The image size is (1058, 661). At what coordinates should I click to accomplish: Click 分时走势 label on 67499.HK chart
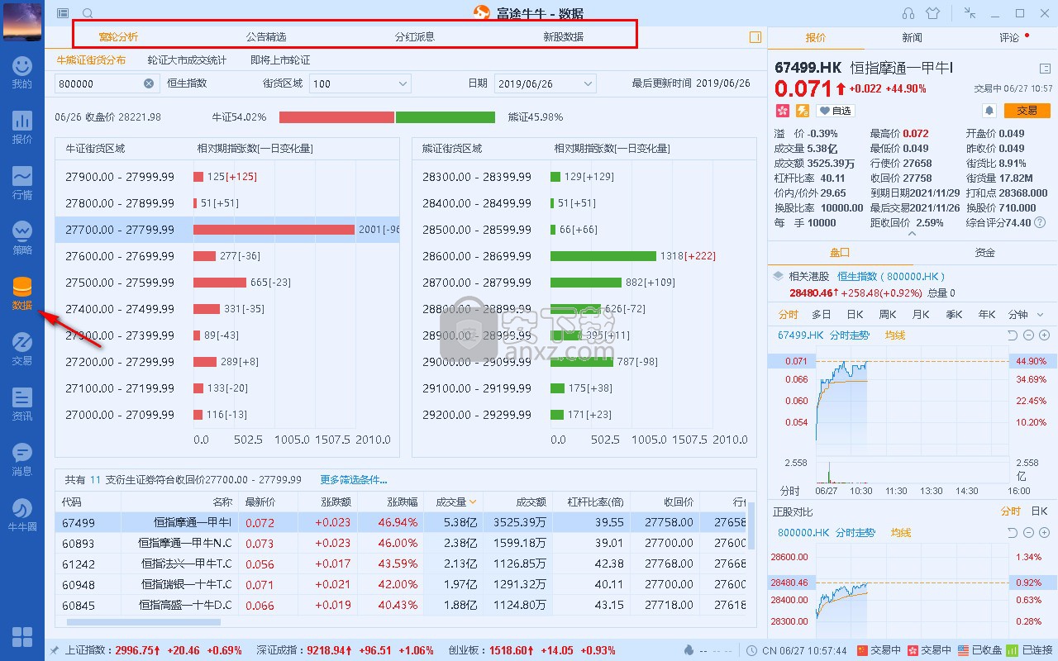[x=850, y=335]
